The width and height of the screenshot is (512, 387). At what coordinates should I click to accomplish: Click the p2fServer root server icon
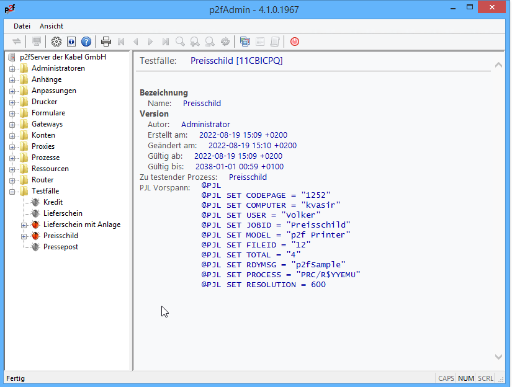click(x=12, y=57)
